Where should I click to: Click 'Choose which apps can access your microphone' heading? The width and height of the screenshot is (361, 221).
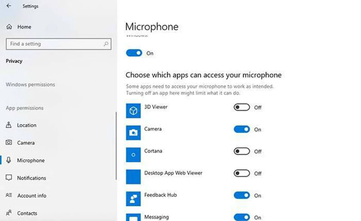(204, 75)
